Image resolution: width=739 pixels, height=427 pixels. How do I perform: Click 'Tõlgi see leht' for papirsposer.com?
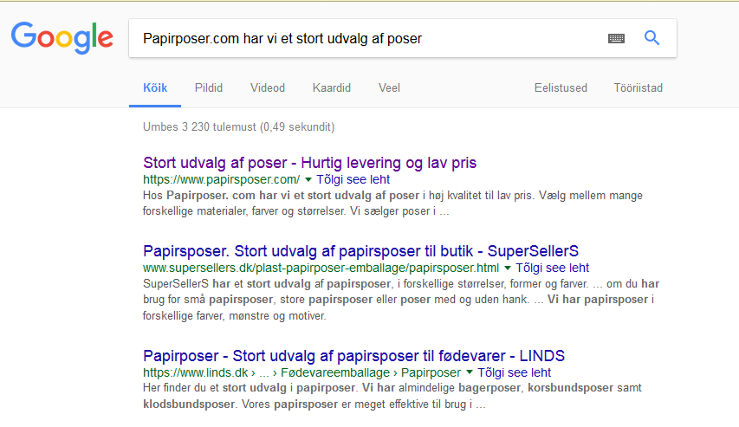pos(353,179)
